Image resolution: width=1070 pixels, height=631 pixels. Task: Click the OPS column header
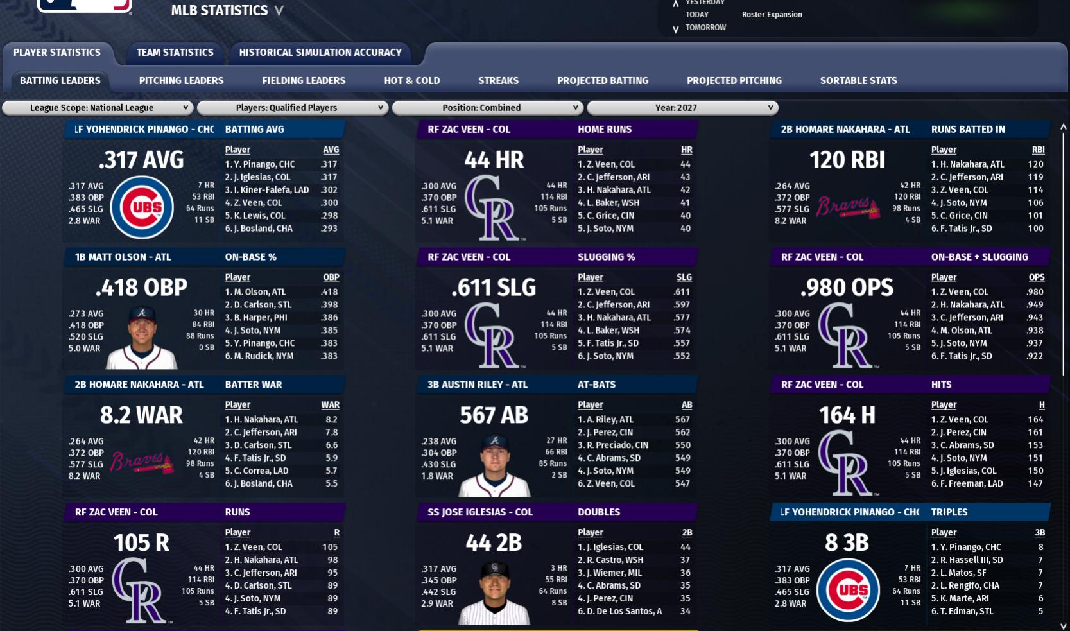pyautogui.click(x=1037, y=277)
